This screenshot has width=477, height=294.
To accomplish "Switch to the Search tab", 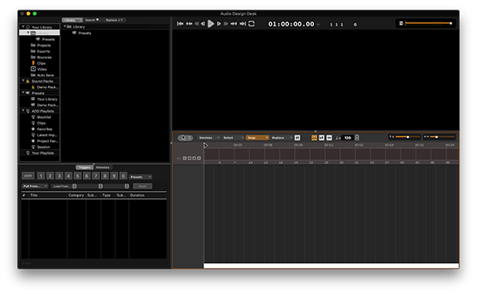I will click(92, 20).
